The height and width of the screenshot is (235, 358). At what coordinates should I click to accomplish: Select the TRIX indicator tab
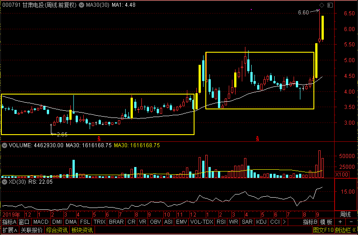(x=100, y=222)
